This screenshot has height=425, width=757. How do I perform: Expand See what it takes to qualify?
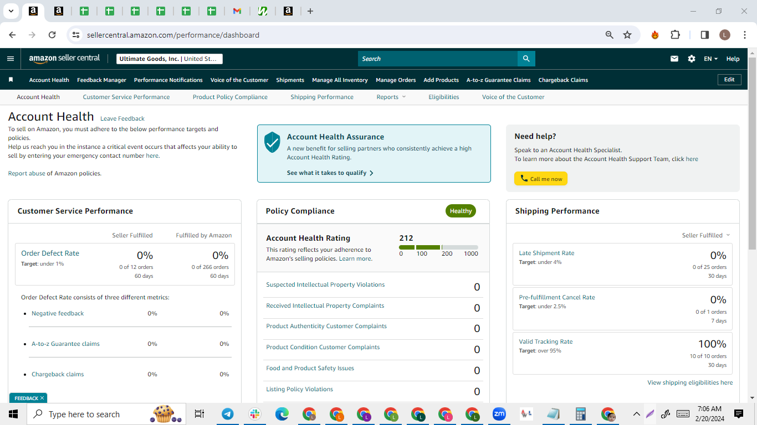[330, 173]
